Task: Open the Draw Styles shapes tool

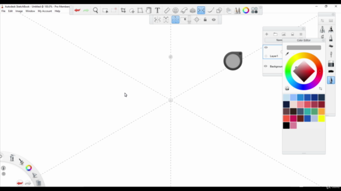Action: [x=219, y=10]
